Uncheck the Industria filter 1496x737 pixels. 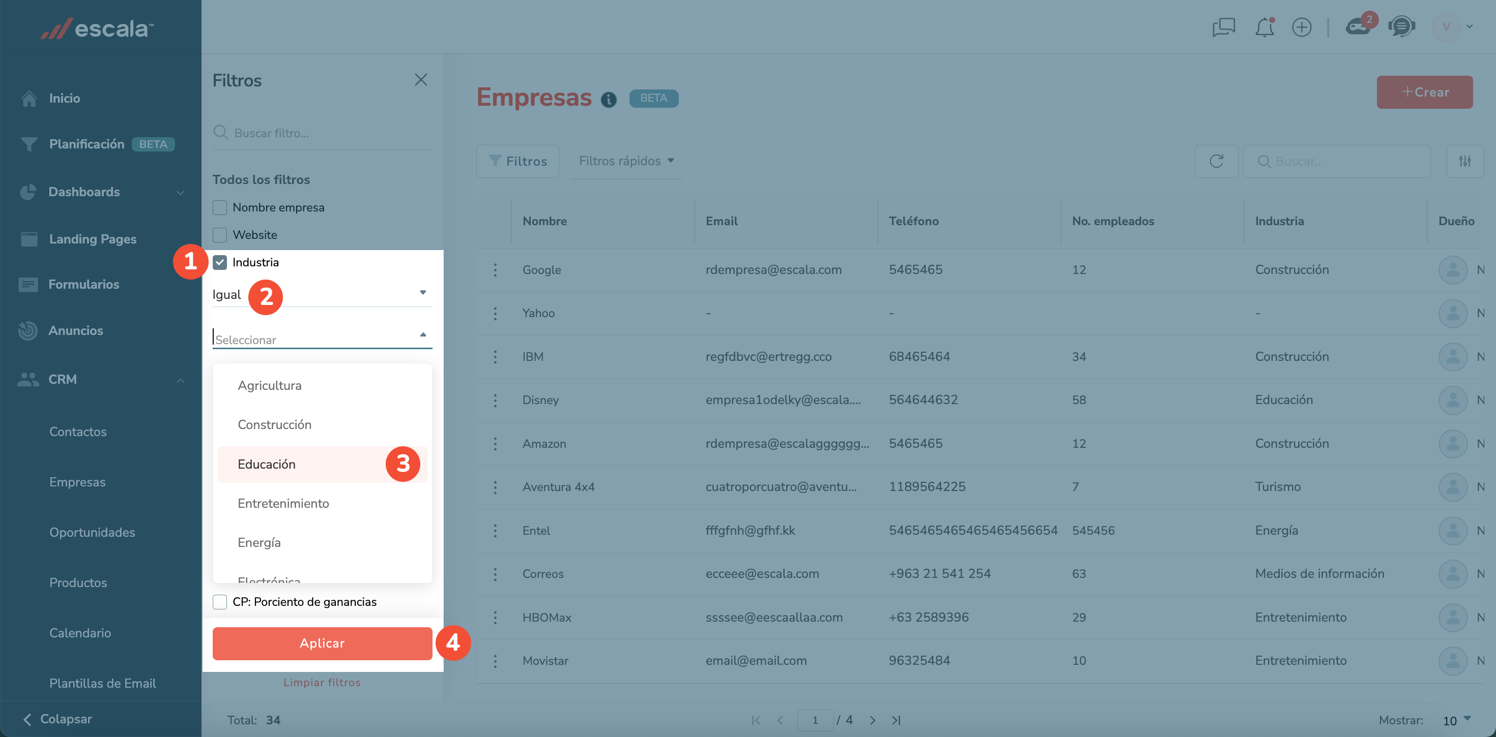(219, 262)
